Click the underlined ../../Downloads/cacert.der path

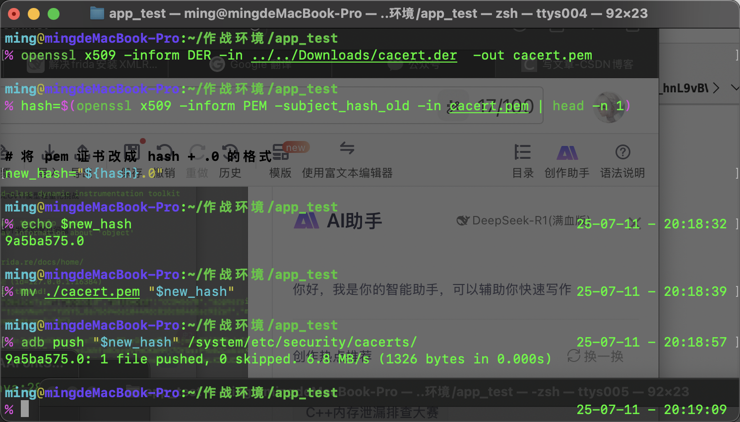point(354,55)
